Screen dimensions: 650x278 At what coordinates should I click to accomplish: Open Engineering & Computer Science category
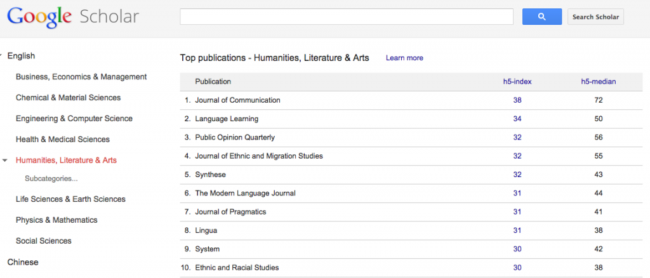tap(74, 119)
